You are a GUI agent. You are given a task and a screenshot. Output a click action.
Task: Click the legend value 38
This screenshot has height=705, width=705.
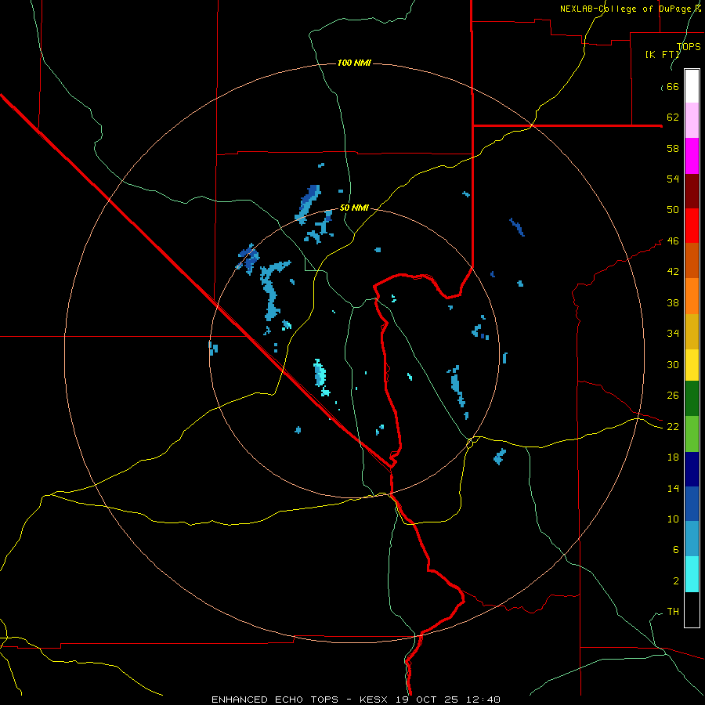[673, 302]
